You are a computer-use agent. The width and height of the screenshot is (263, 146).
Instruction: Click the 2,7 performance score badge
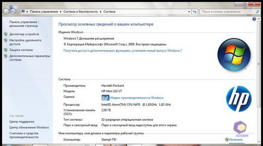pyautogui.click(x=105, y=98)
